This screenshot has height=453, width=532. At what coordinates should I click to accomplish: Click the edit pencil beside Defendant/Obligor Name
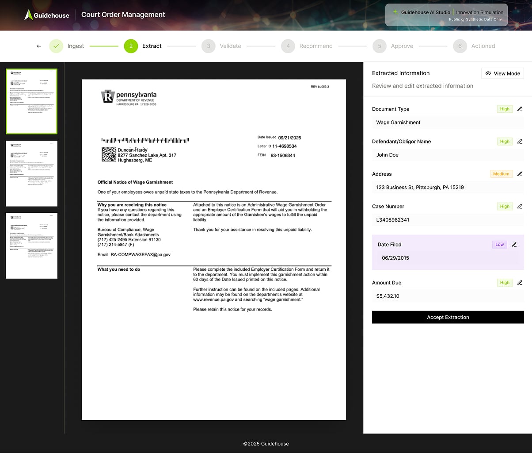tap(520, 141)
